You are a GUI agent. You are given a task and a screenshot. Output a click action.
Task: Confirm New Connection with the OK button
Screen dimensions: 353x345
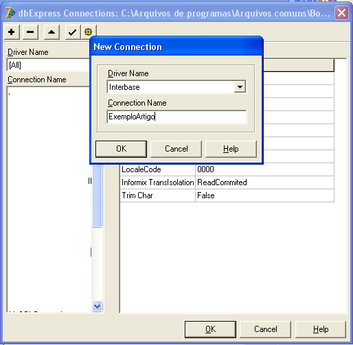coord(121,149)
